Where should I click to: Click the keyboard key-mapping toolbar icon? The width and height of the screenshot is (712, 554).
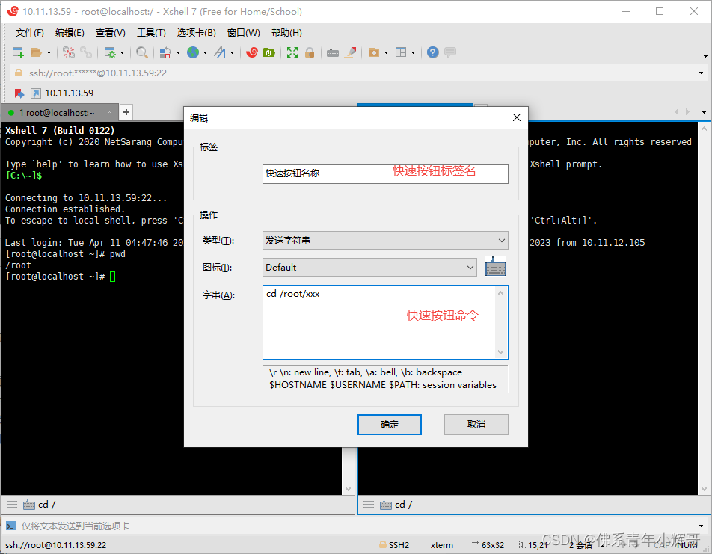(333, 52)
